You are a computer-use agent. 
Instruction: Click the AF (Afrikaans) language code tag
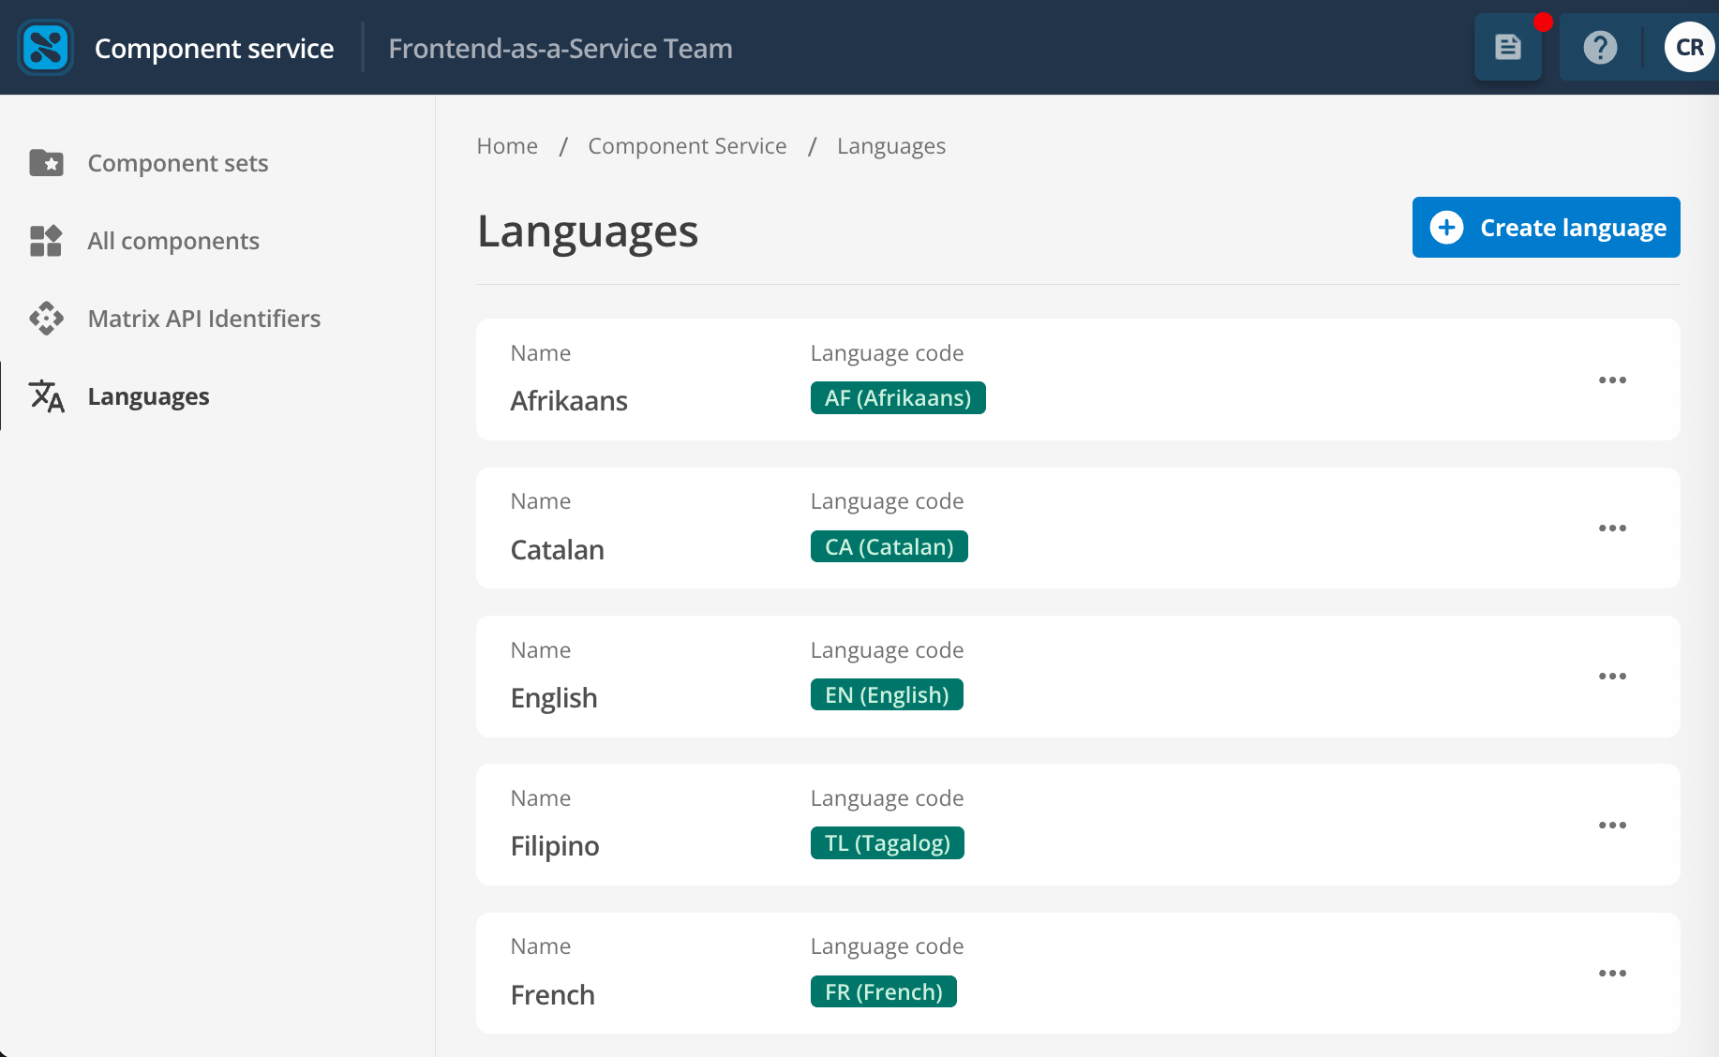tap(897, 398)
